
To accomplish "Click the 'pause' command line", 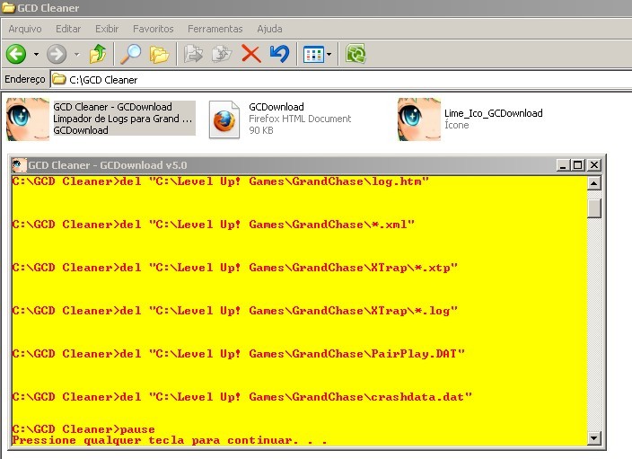I will point(83,429).
